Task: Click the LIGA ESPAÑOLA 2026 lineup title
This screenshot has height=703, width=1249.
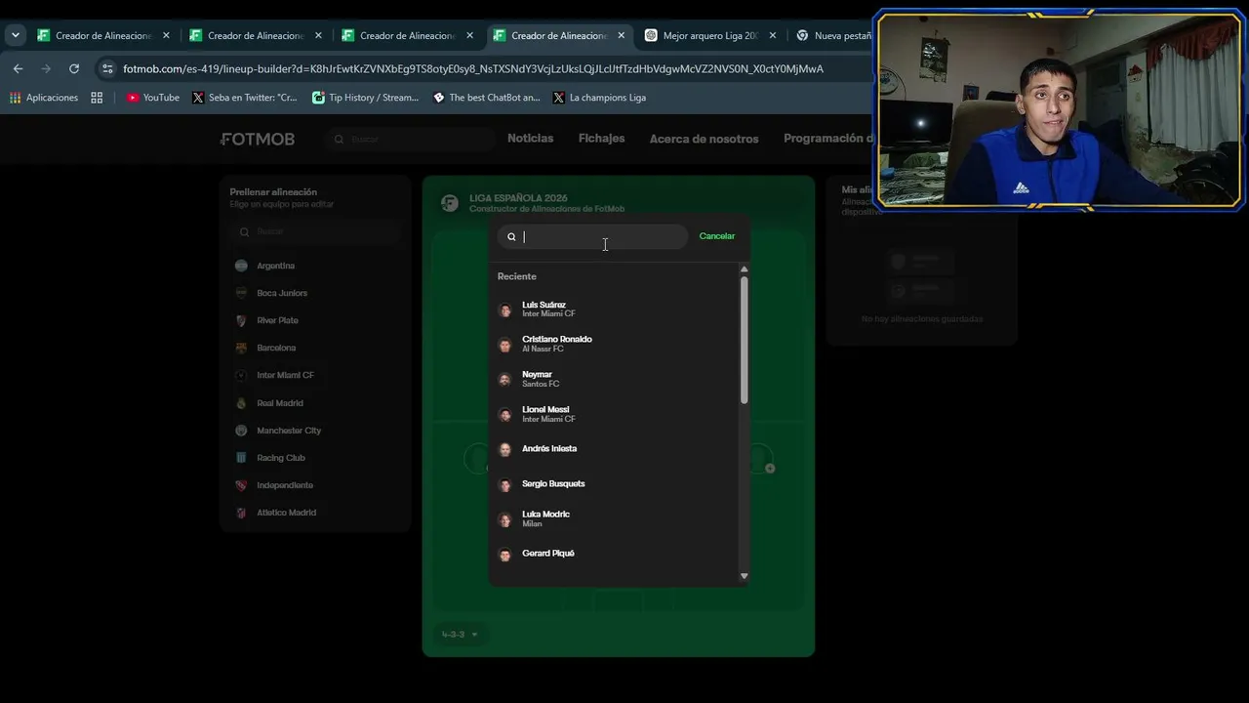Action: (x=518, y=198)
